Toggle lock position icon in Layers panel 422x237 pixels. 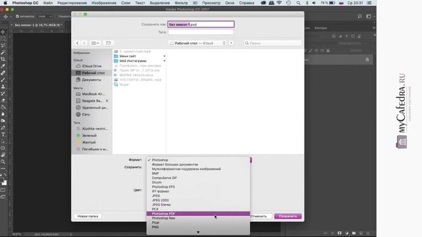tap(316, 51)
